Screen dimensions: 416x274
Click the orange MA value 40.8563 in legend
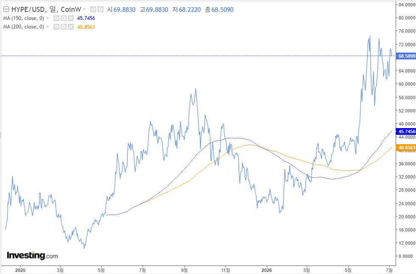(x=86, y=27)
